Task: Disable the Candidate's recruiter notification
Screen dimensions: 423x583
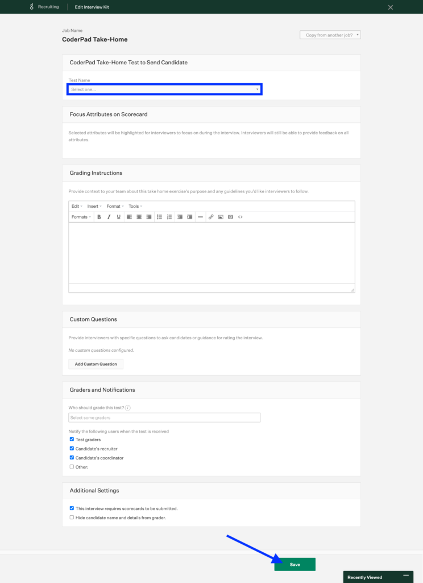Action: tap(72, 448)
